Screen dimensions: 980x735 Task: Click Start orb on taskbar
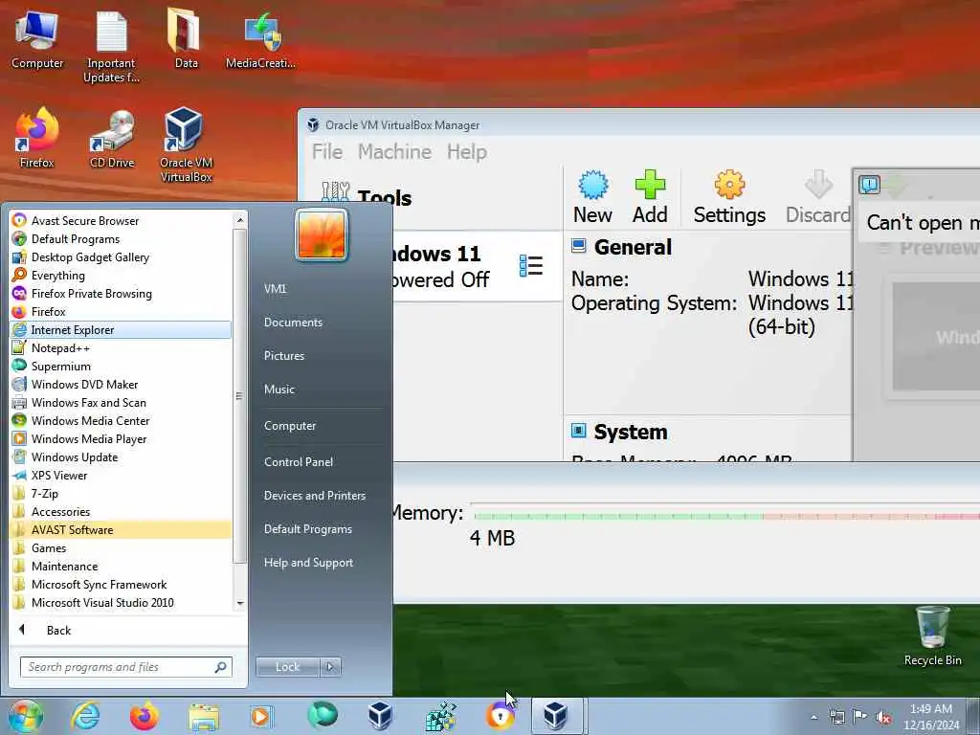point(26,716)
